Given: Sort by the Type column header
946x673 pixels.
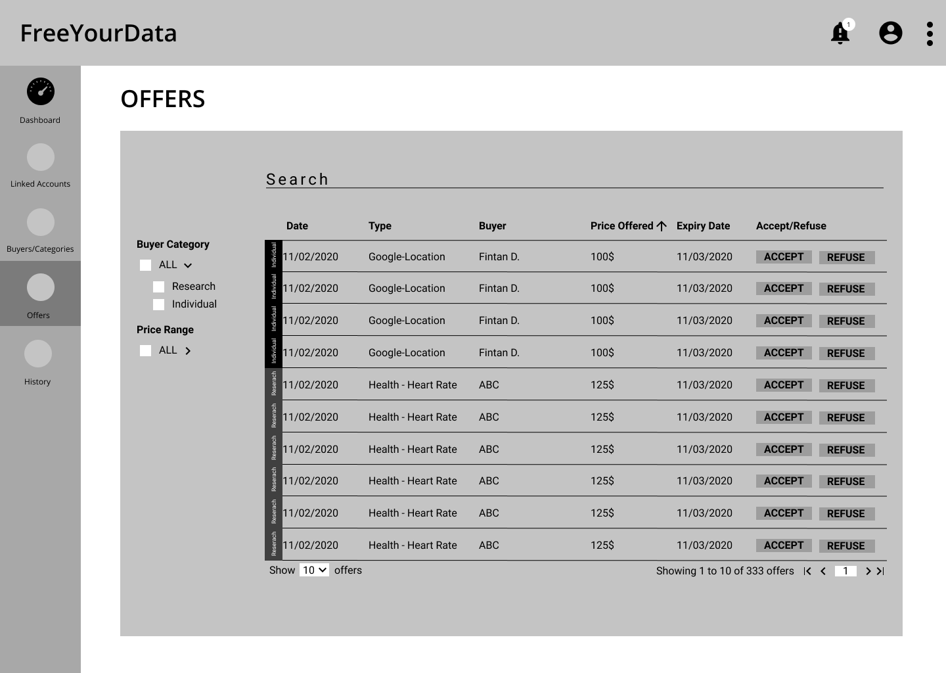Looking at the screenshot, I should 380,226.
